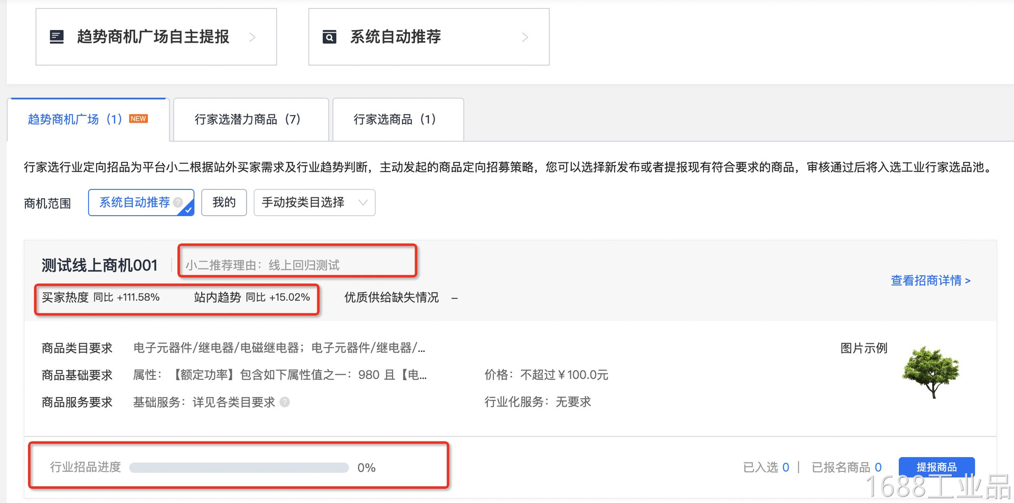Expand the top 系统自动推荐 card arrow

point(525,37)
